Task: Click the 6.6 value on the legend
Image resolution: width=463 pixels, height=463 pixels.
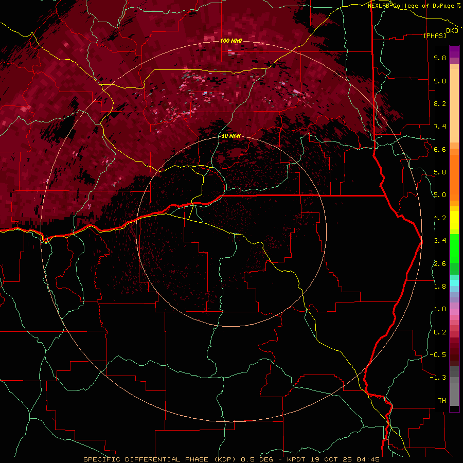Action: click(440, 149)
